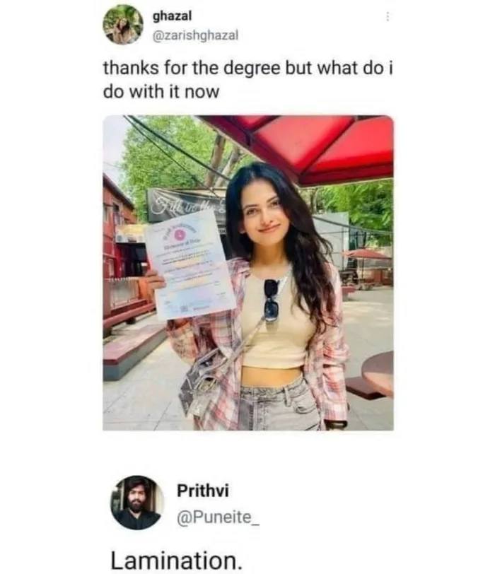Open ghazal's profile picture
The width and height of the screenshot is (495, 574).
pyautogui.click(x=122, y=25)
